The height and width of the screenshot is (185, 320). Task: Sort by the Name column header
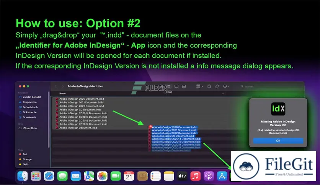62,93
